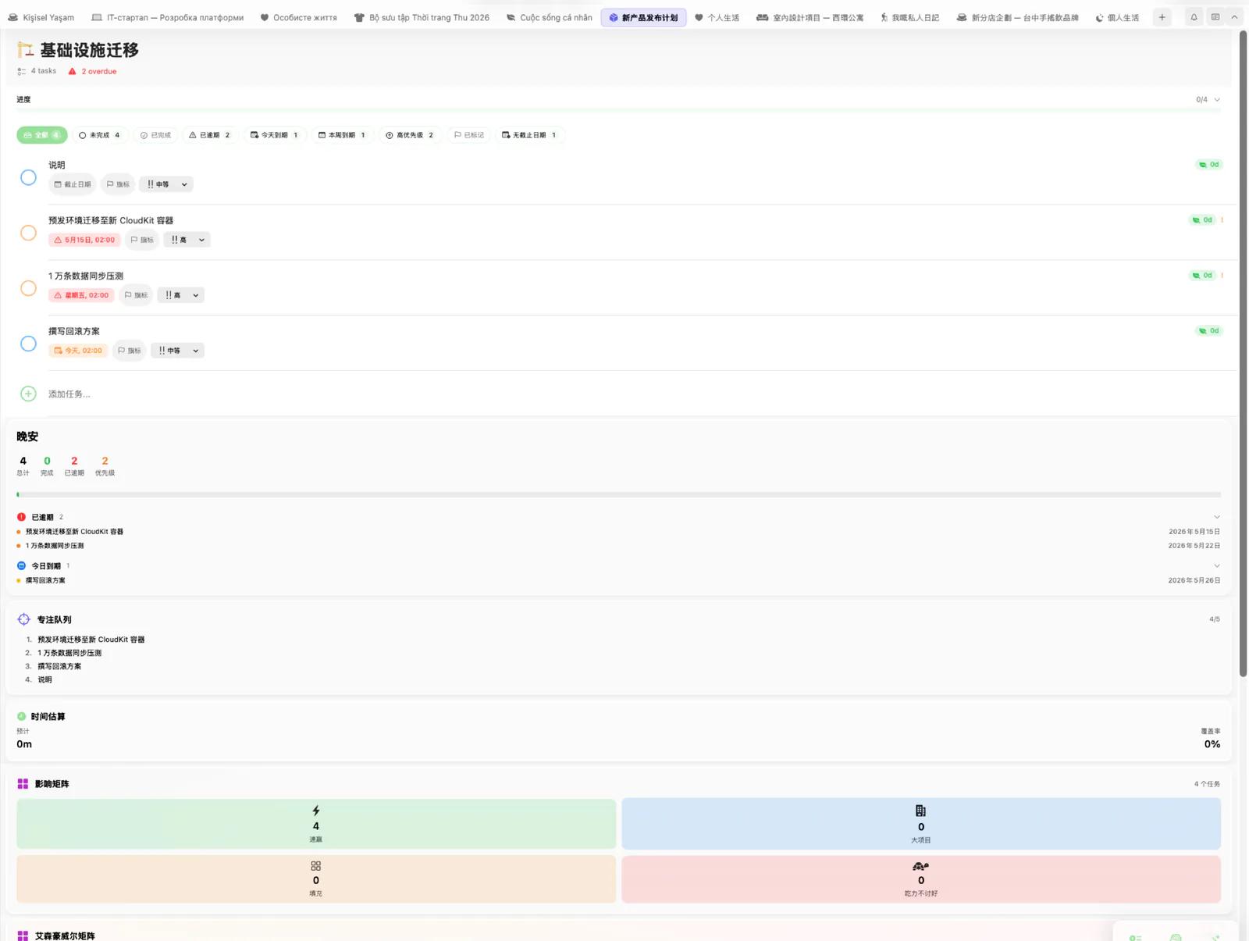1249x941 pixels.
Task: Switch to Kişisel Yaşam tab
Action: point(41,17)
